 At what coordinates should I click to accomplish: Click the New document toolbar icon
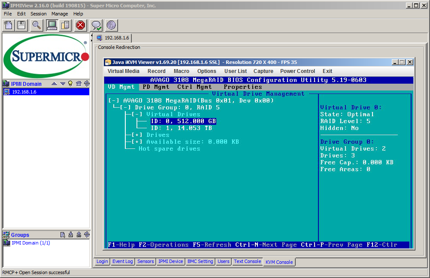tap(8, 25)
